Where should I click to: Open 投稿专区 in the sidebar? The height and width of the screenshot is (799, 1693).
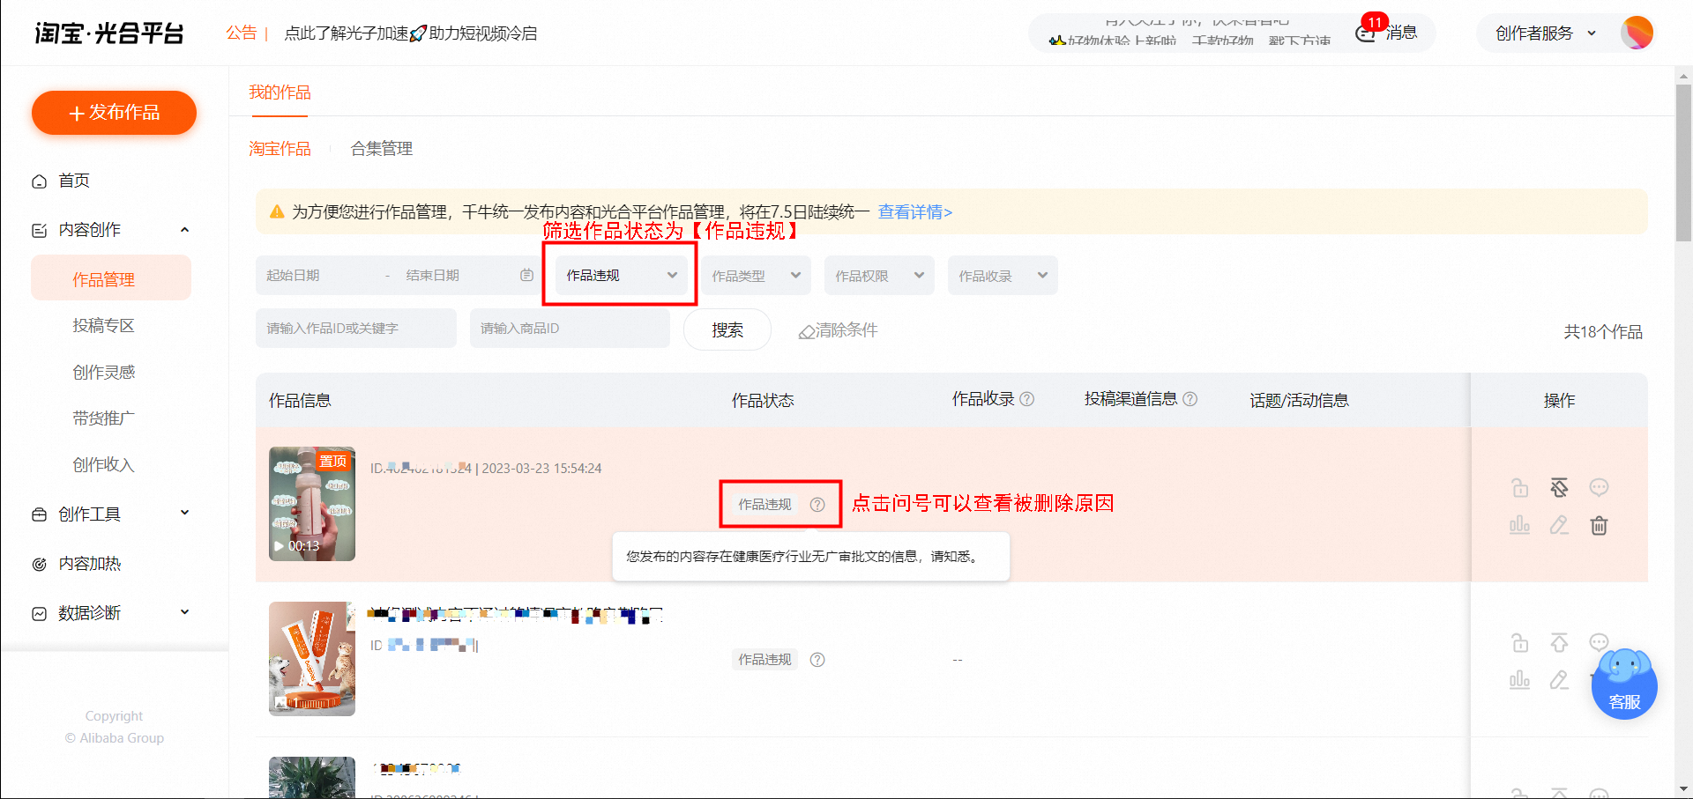pyautogui.click(x=103, y=326)
